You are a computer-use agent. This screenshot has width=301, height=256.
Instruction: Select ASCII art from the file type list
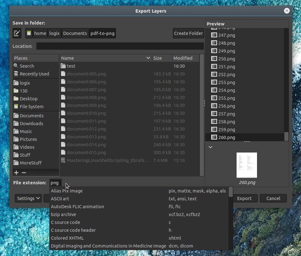pos(60,198)
